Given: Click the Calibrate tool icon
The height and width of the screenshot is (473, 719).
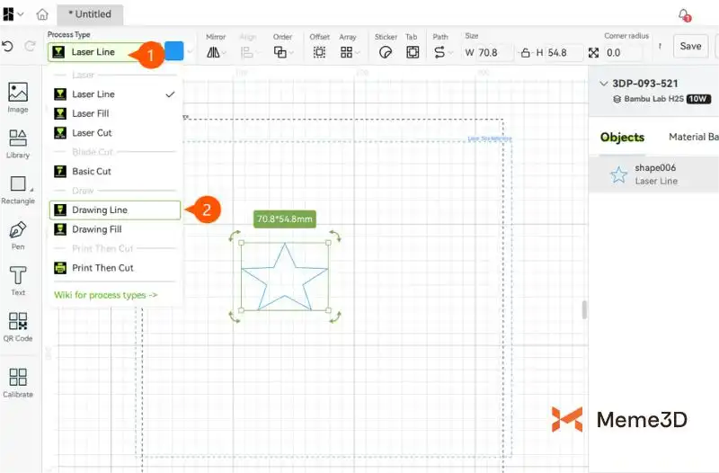Looking at the screenshot, I should coord(18,381).
